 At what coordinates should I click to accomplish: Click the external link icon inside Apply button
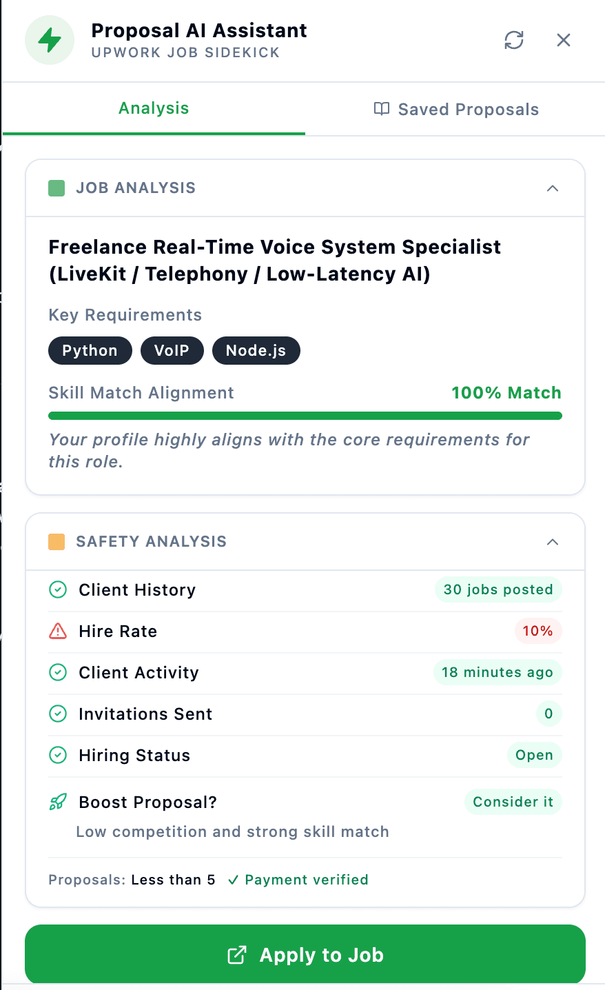click(237, 955)
